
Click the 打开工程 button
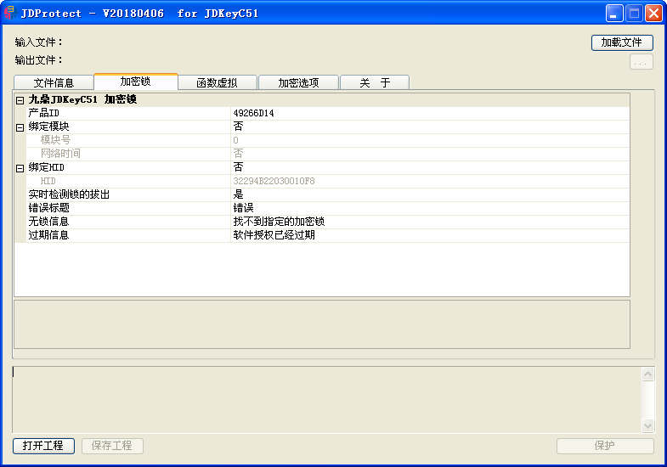point(43,446)
